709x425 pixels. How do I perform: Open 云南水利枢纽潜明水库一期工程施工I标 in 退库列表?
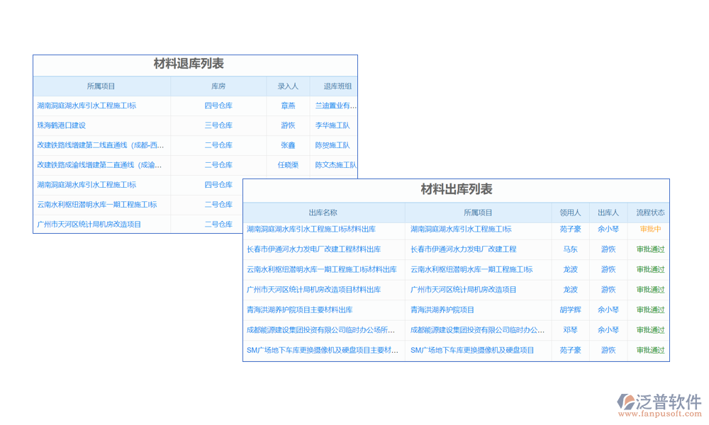click(x=96, y=205)
